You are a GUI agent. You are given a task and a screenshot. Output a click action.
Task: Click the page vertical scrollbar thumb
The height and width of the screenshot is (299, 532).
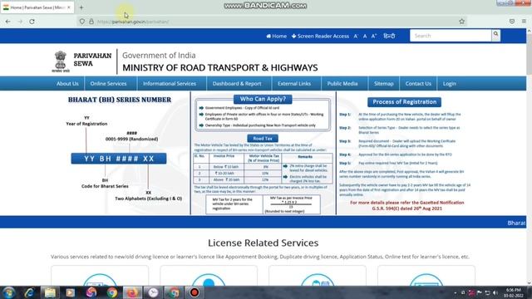pyautogui.click(x=529, y=54)
